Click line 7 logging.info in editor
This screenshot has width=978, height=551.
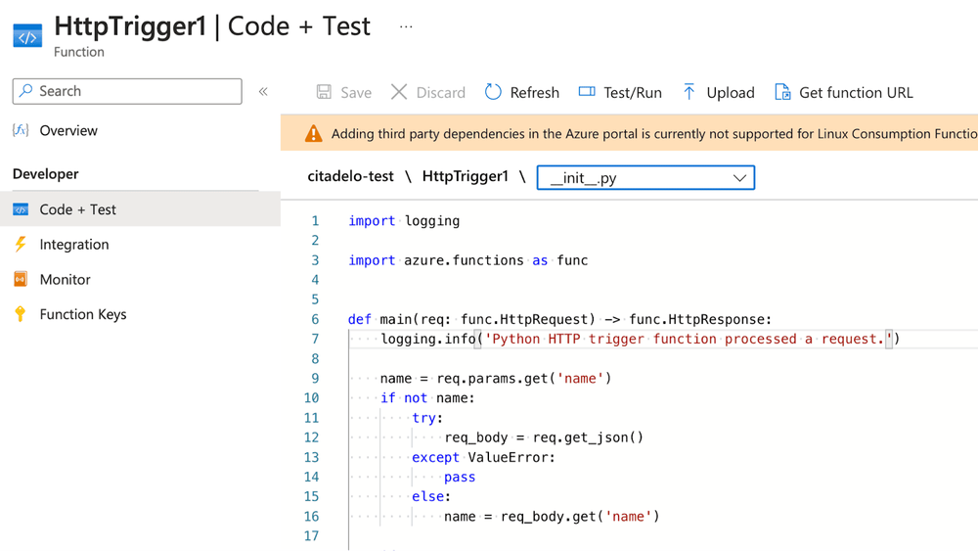426,339
